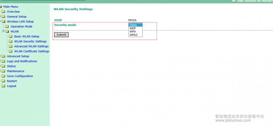Click the Maintenance folder icon

3,71
